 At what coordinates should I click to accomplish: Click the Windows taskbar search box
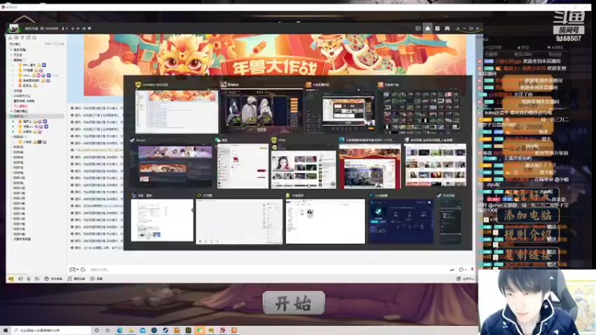click(51, 331)
